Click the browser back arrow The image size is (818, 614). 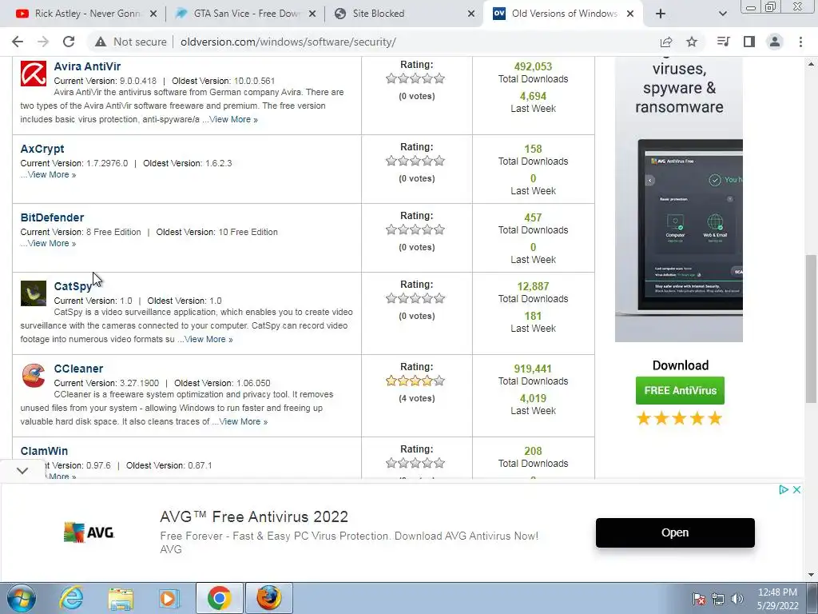pos(18,42)
